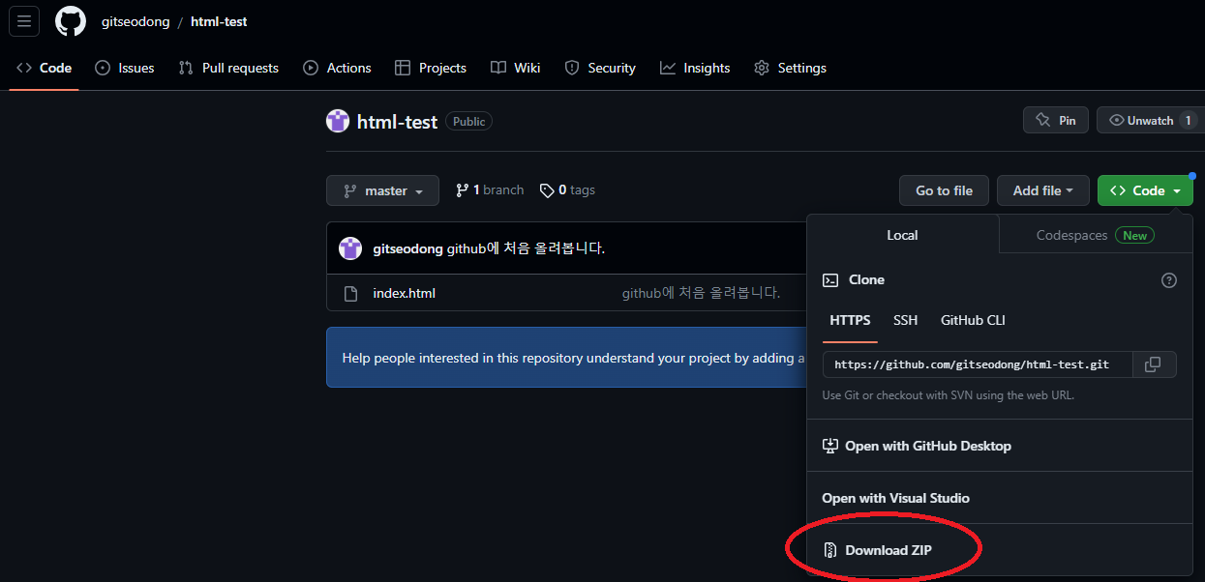Click the Go to file button
1205x582 pixels.
944,190
